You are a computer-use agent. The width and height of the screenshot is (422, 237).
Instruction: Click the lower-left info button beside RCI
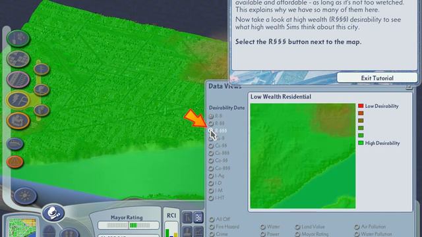pos(187,231)
